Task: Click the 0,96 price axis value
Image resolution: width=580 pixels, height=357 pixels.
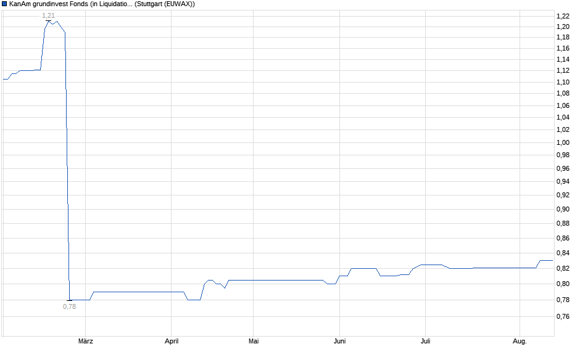Action: [563, 168]
